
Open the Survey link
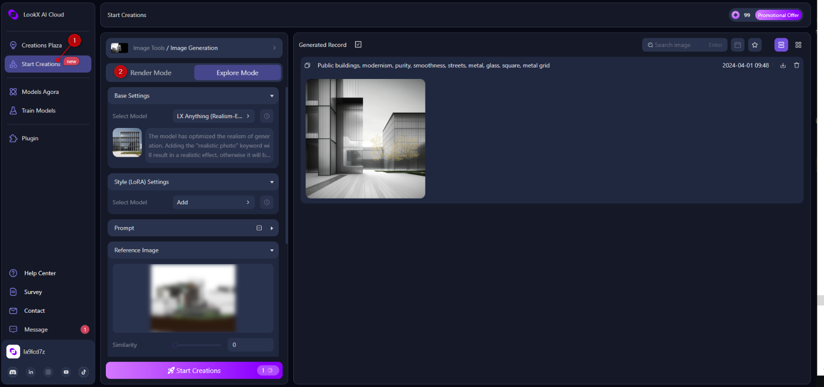pos(33,292)
